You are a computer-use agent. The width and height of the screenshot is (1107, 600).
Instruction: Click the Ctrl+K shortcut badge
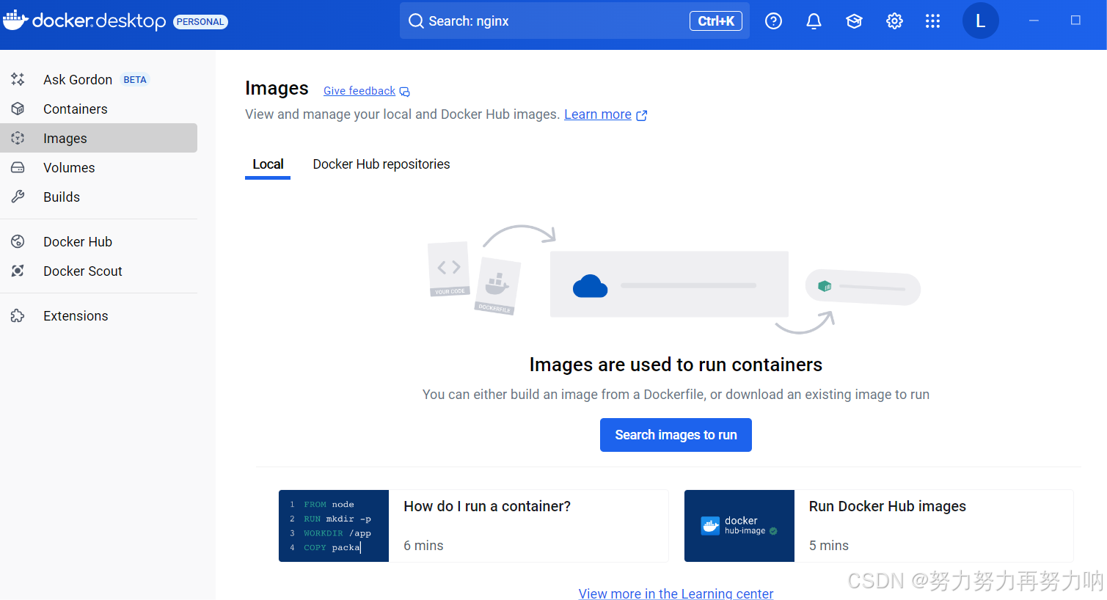point(716,21)
